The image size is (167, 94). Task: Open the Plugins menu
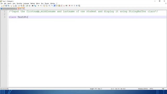47,3
